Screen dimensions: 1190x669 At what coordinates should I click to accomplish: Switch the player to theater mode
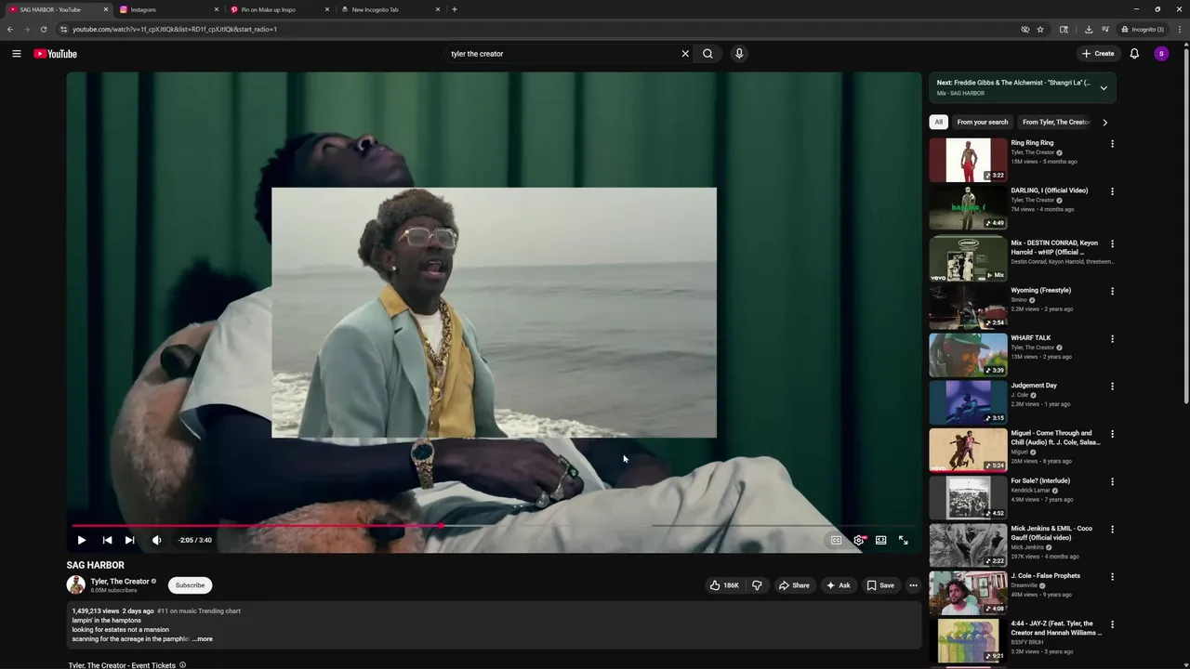[x=880, y=540]
